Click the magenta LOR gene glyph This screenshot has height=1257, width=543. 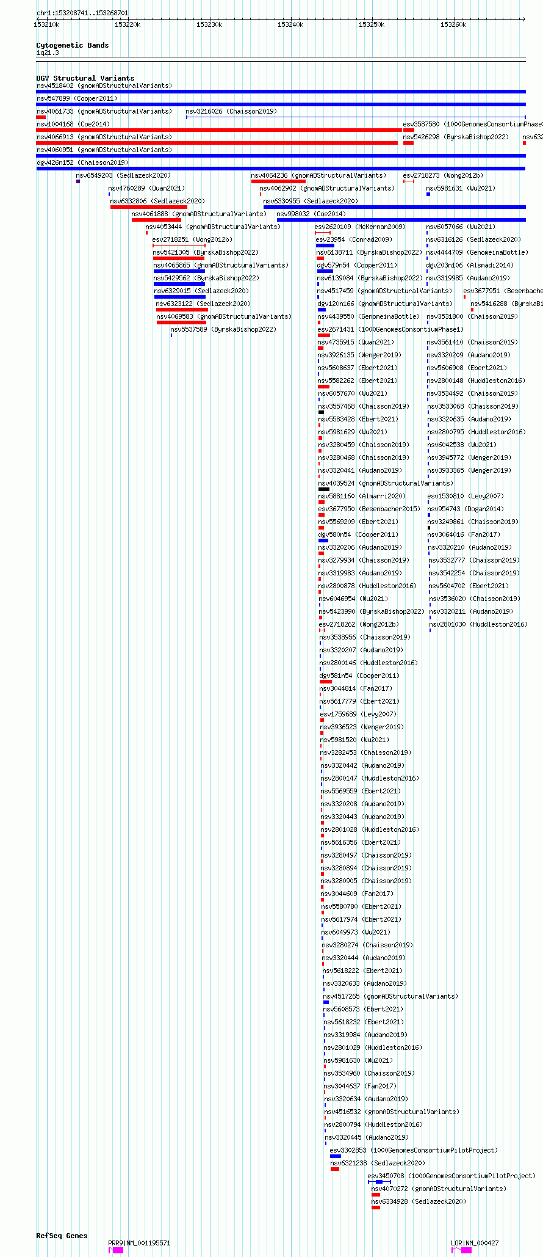pyautogui.click(x=461, y=1250)
